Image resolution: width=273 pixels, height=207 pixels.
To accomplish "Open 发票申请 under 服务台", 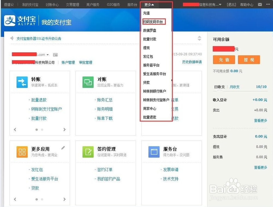I will click(x=171, y=170).
